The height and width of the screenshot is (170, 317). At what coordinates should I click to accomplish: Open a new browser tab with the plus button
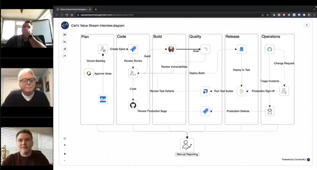click(96, 9)
